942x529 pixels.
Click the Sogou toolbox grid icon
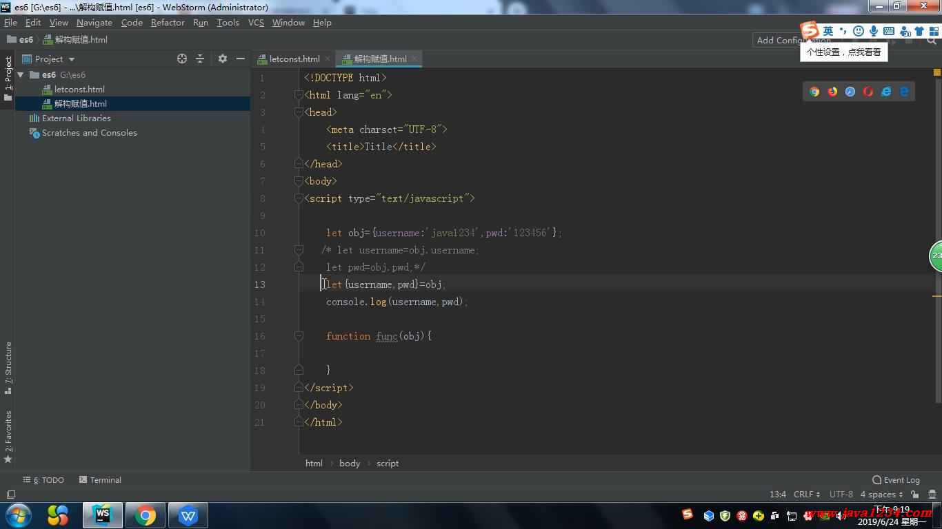click(934, 31)
